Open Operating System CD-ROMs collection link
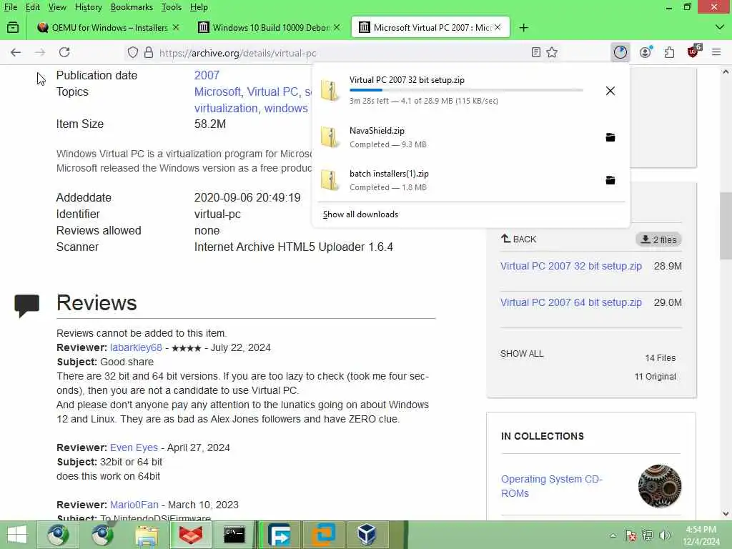Viewport: 732px width, 549px height. click(x=552, y=486)
